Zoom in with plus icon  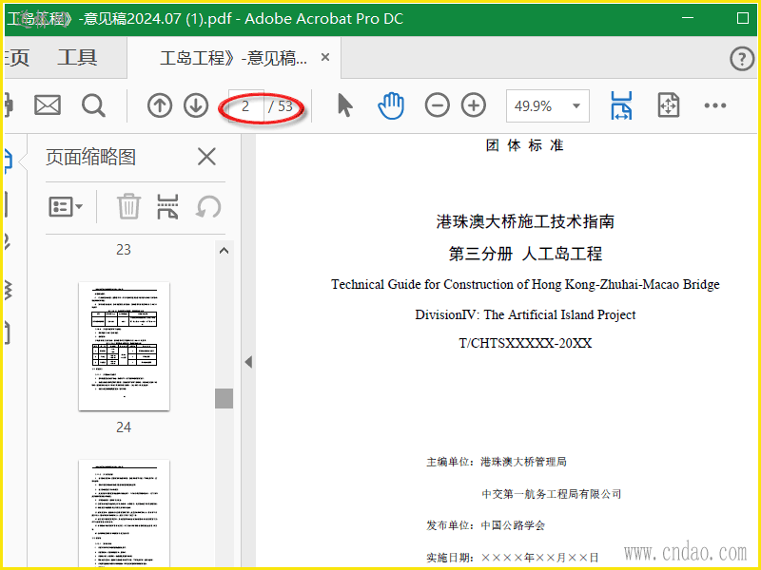473,105
